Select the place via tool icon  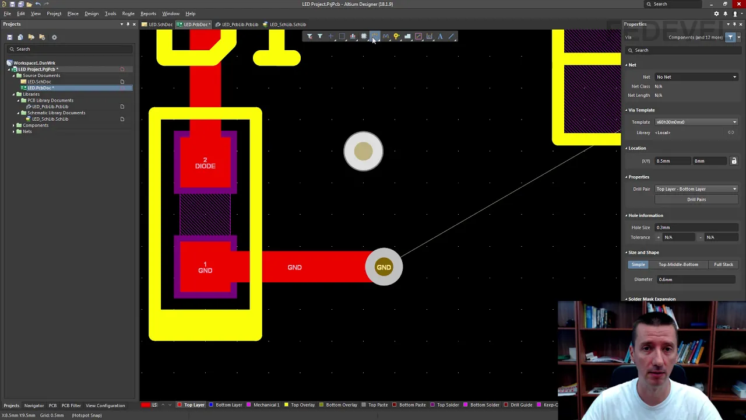pyautogui.click(x=396, y=37)
